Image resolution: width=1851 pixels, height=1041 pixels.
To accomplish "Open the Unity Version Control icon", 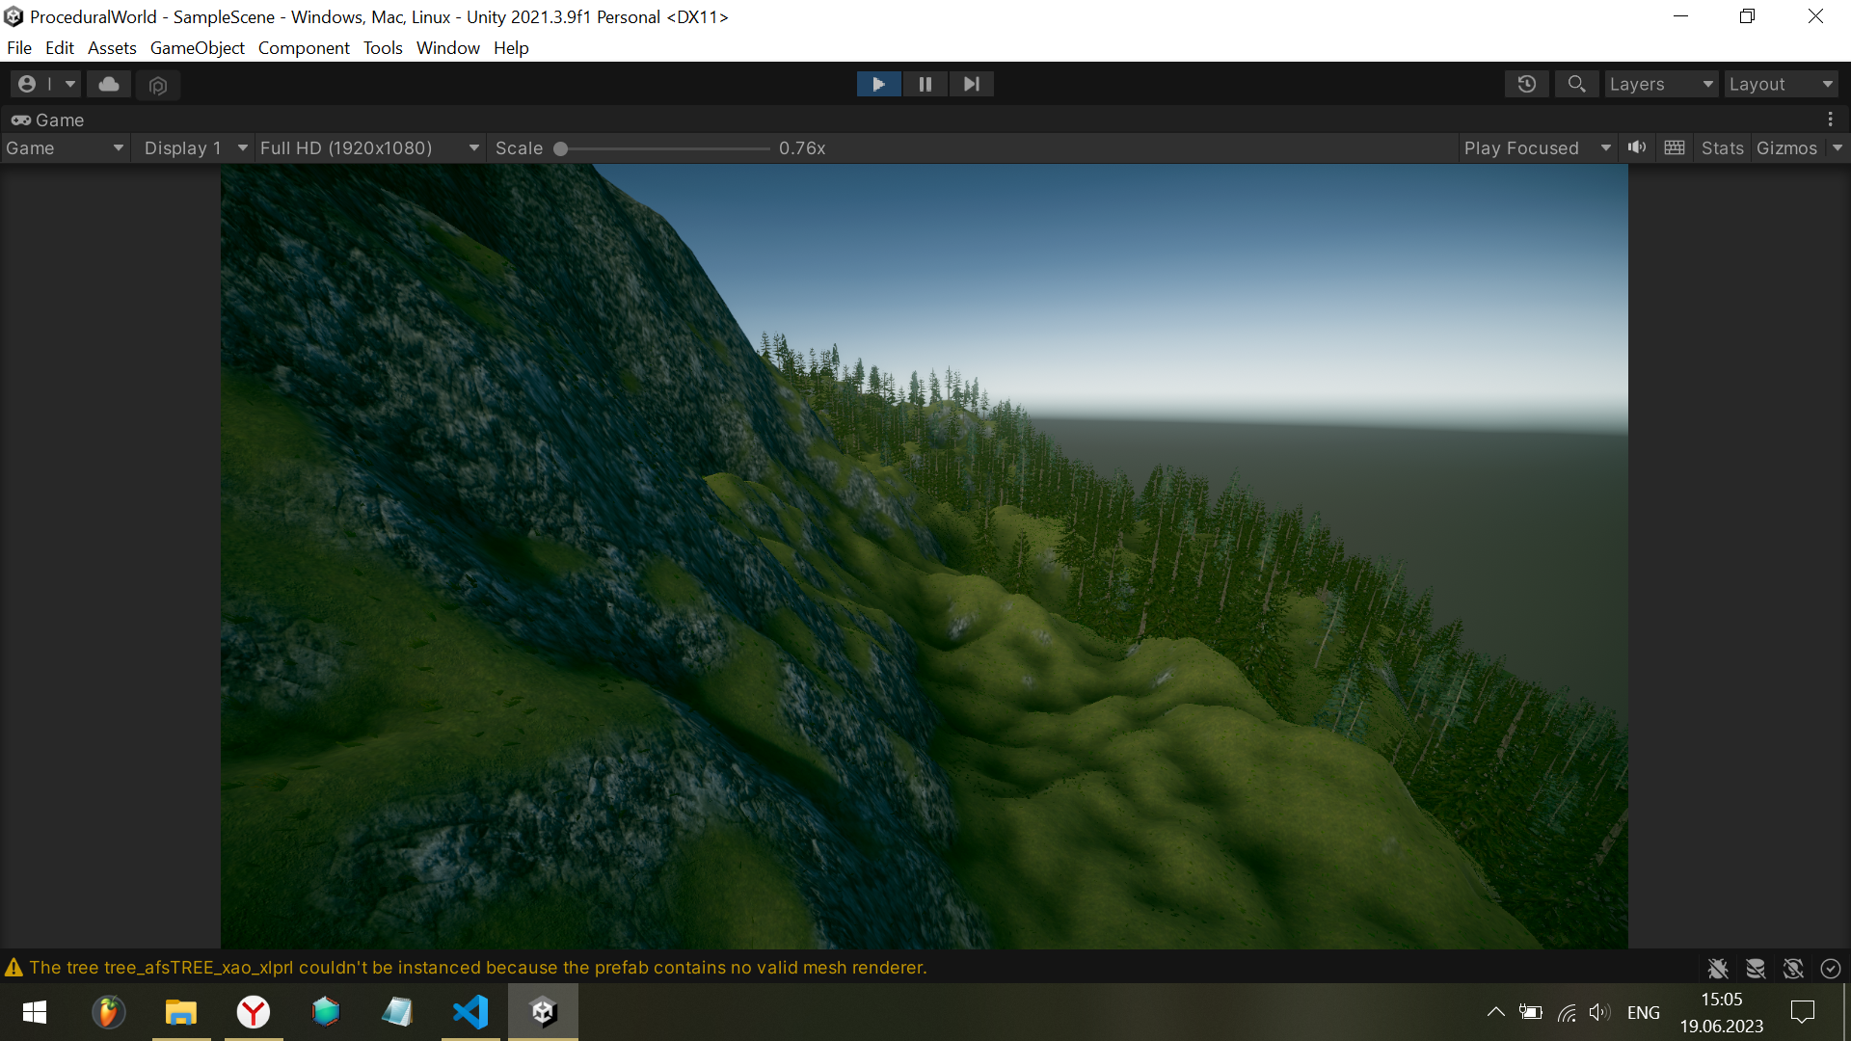I will coord(158,85).
